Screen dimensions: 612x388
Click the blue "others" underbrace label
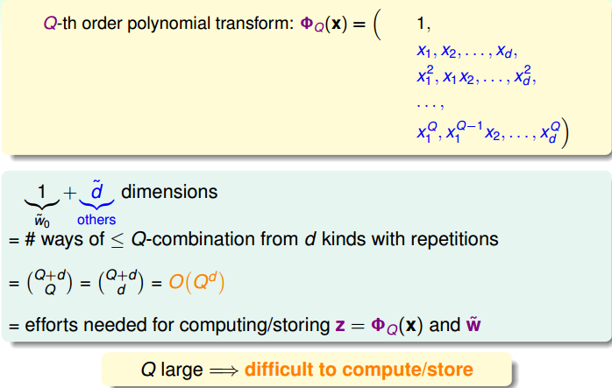tap(96, 220)
